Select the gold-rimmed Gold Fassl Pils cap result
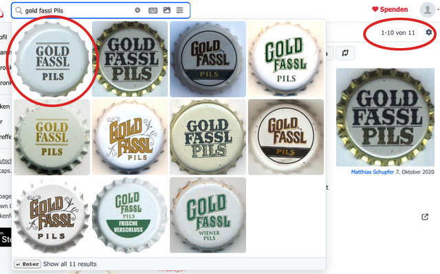This screenshot has height=274, width=440. (x=130, y=59)
